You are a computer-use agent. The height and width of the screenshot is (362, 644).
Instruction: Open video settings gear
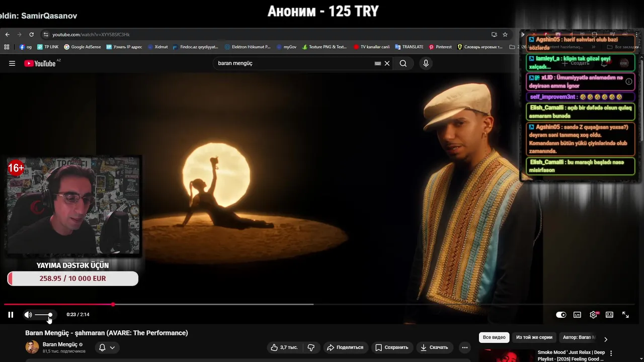(x=594, y=315)
